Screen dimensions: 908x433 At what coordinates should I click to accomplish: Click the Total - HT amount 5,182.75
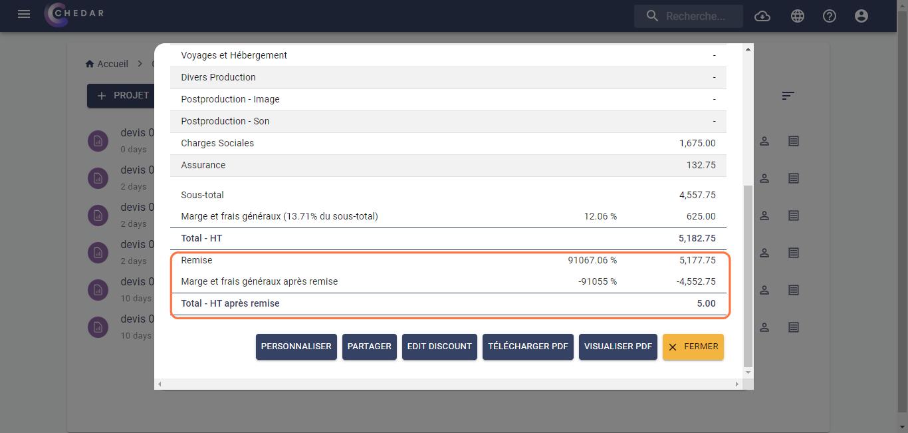[697, 238]
